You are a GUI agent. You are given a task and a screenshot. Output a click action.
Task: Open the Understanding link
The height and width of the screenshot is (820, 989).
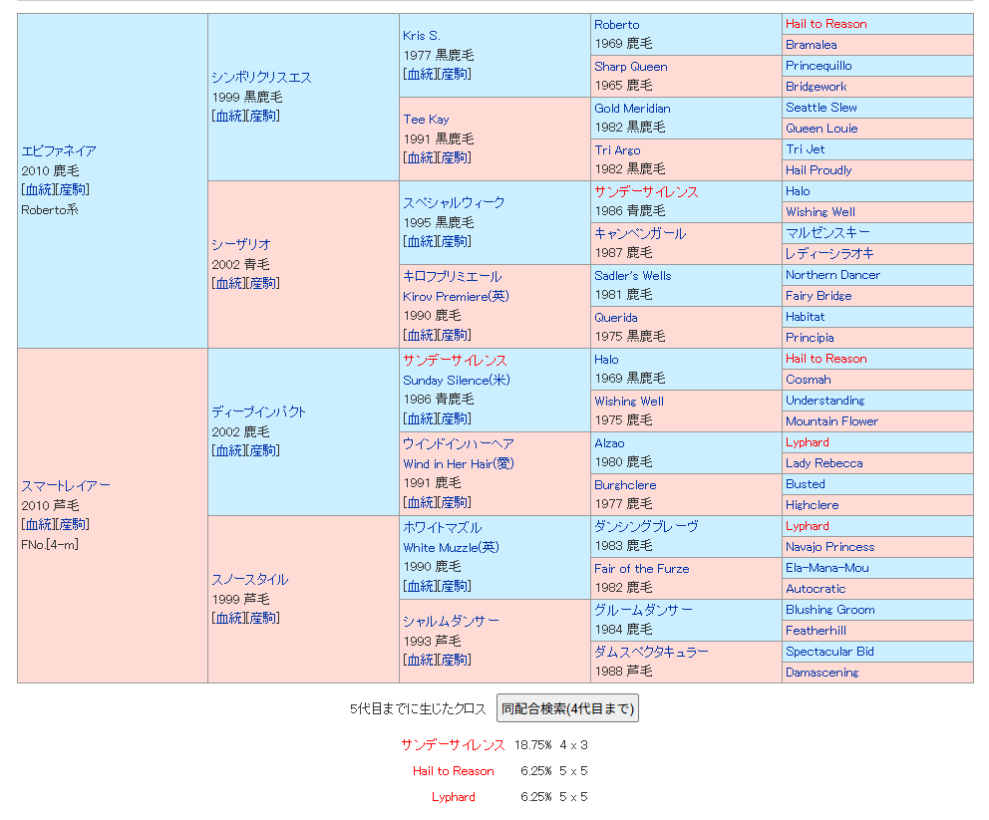click(825, 401)
